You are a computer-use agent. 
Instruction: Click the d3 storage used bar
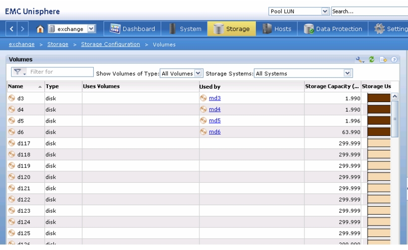point(379,98)
